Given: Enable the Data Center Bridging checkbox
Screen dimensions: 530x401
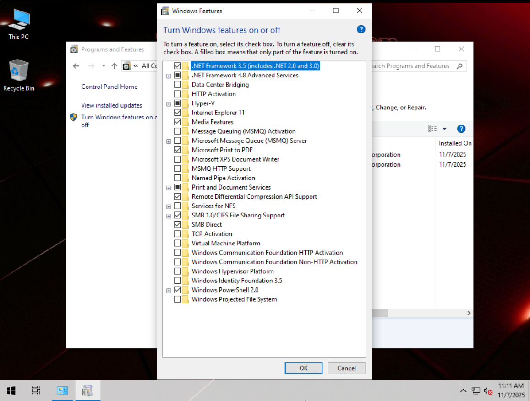Looking at the screenshot, I should pos(178,85).
